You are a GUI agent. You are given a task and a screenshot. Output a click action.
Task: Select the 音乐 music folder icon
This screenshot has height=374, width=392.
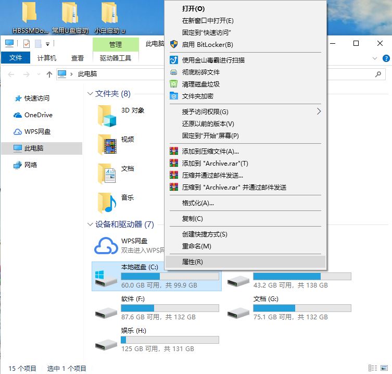click(107, 202)
